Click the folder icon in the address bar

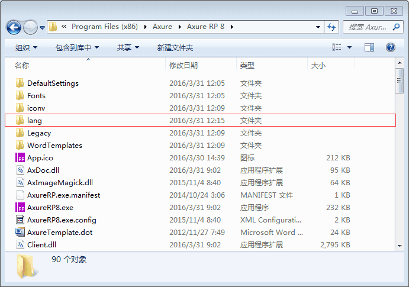(53, 27)
